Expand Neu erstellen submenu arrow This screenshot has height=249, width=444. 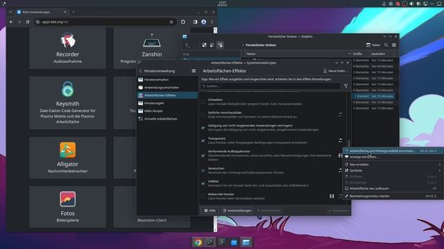pyautogui.click(x=440, y=165)
